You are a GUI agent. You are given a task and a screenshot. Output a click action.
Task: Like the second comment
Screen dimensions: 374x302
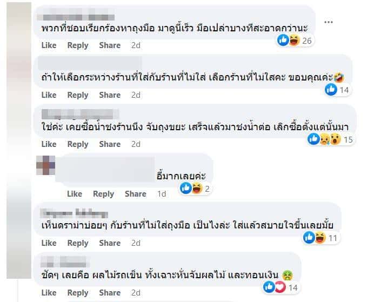click(49, 95)
